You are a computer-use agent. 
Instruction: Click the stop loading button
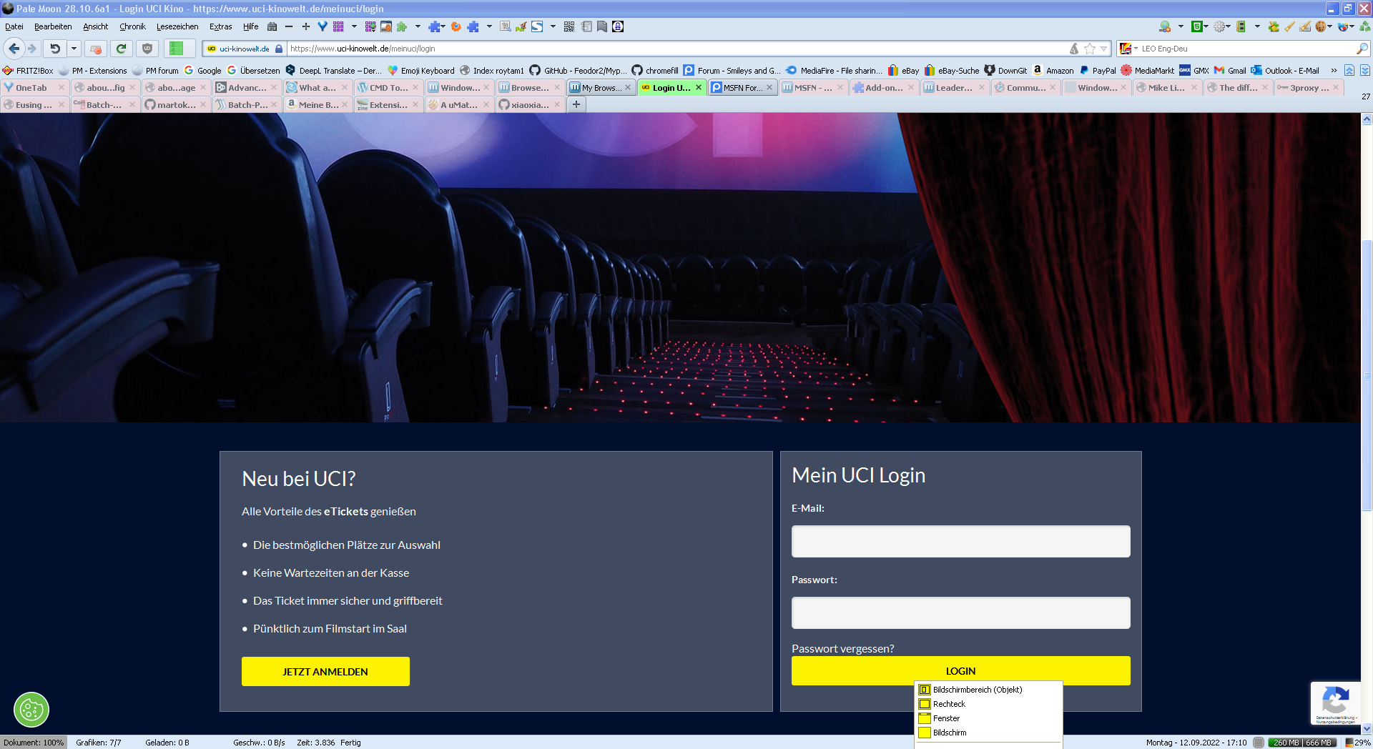click(95, 49)
